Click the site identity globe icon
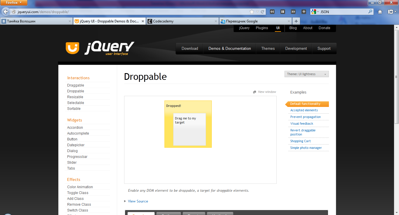Viewport: 399px width, 215px height. (14, 12)
